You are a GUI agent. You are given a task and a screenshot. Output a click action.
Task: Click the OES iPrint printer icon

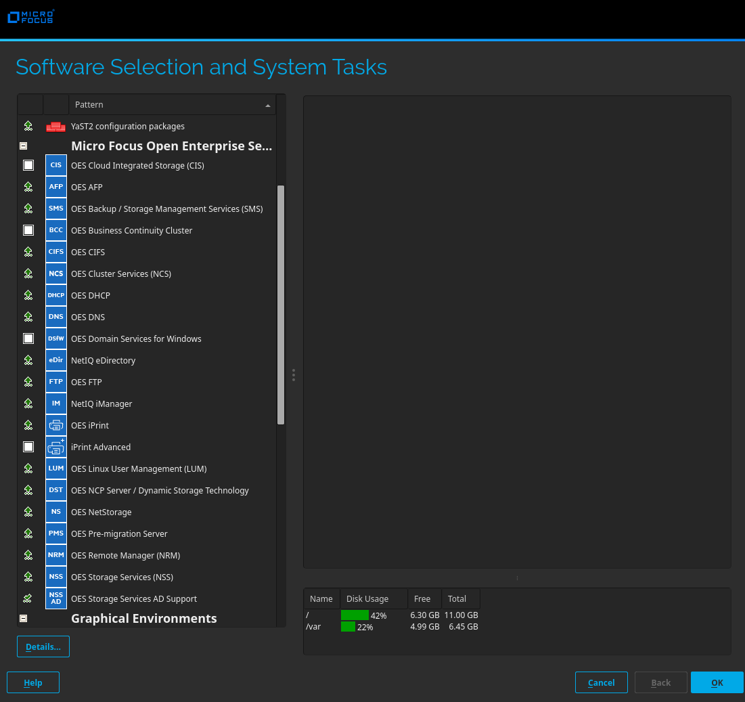(56, 425)
